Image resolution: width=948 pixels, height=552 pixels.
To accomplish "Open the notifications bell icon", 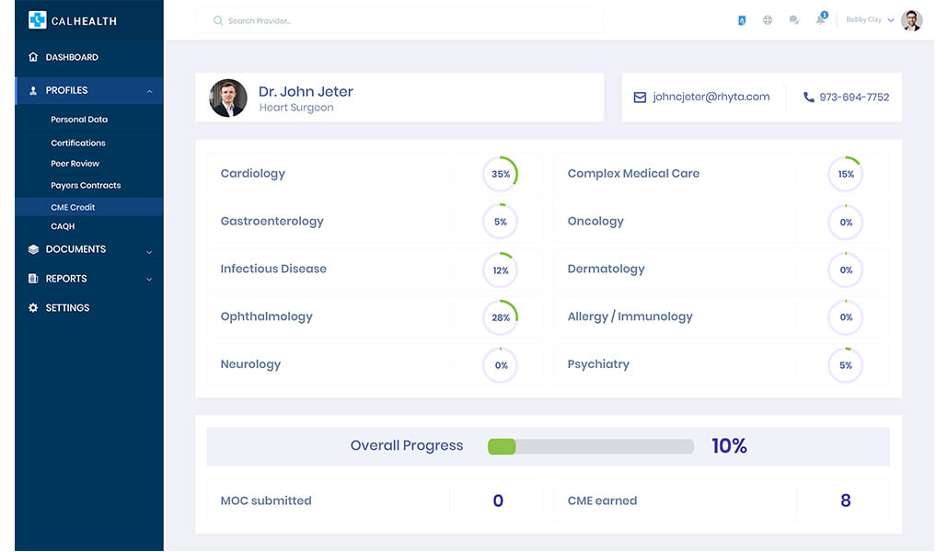I will click(819, 19).
